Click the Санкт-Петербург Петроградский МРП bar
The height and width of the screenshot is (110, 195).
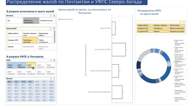(117, 92)
